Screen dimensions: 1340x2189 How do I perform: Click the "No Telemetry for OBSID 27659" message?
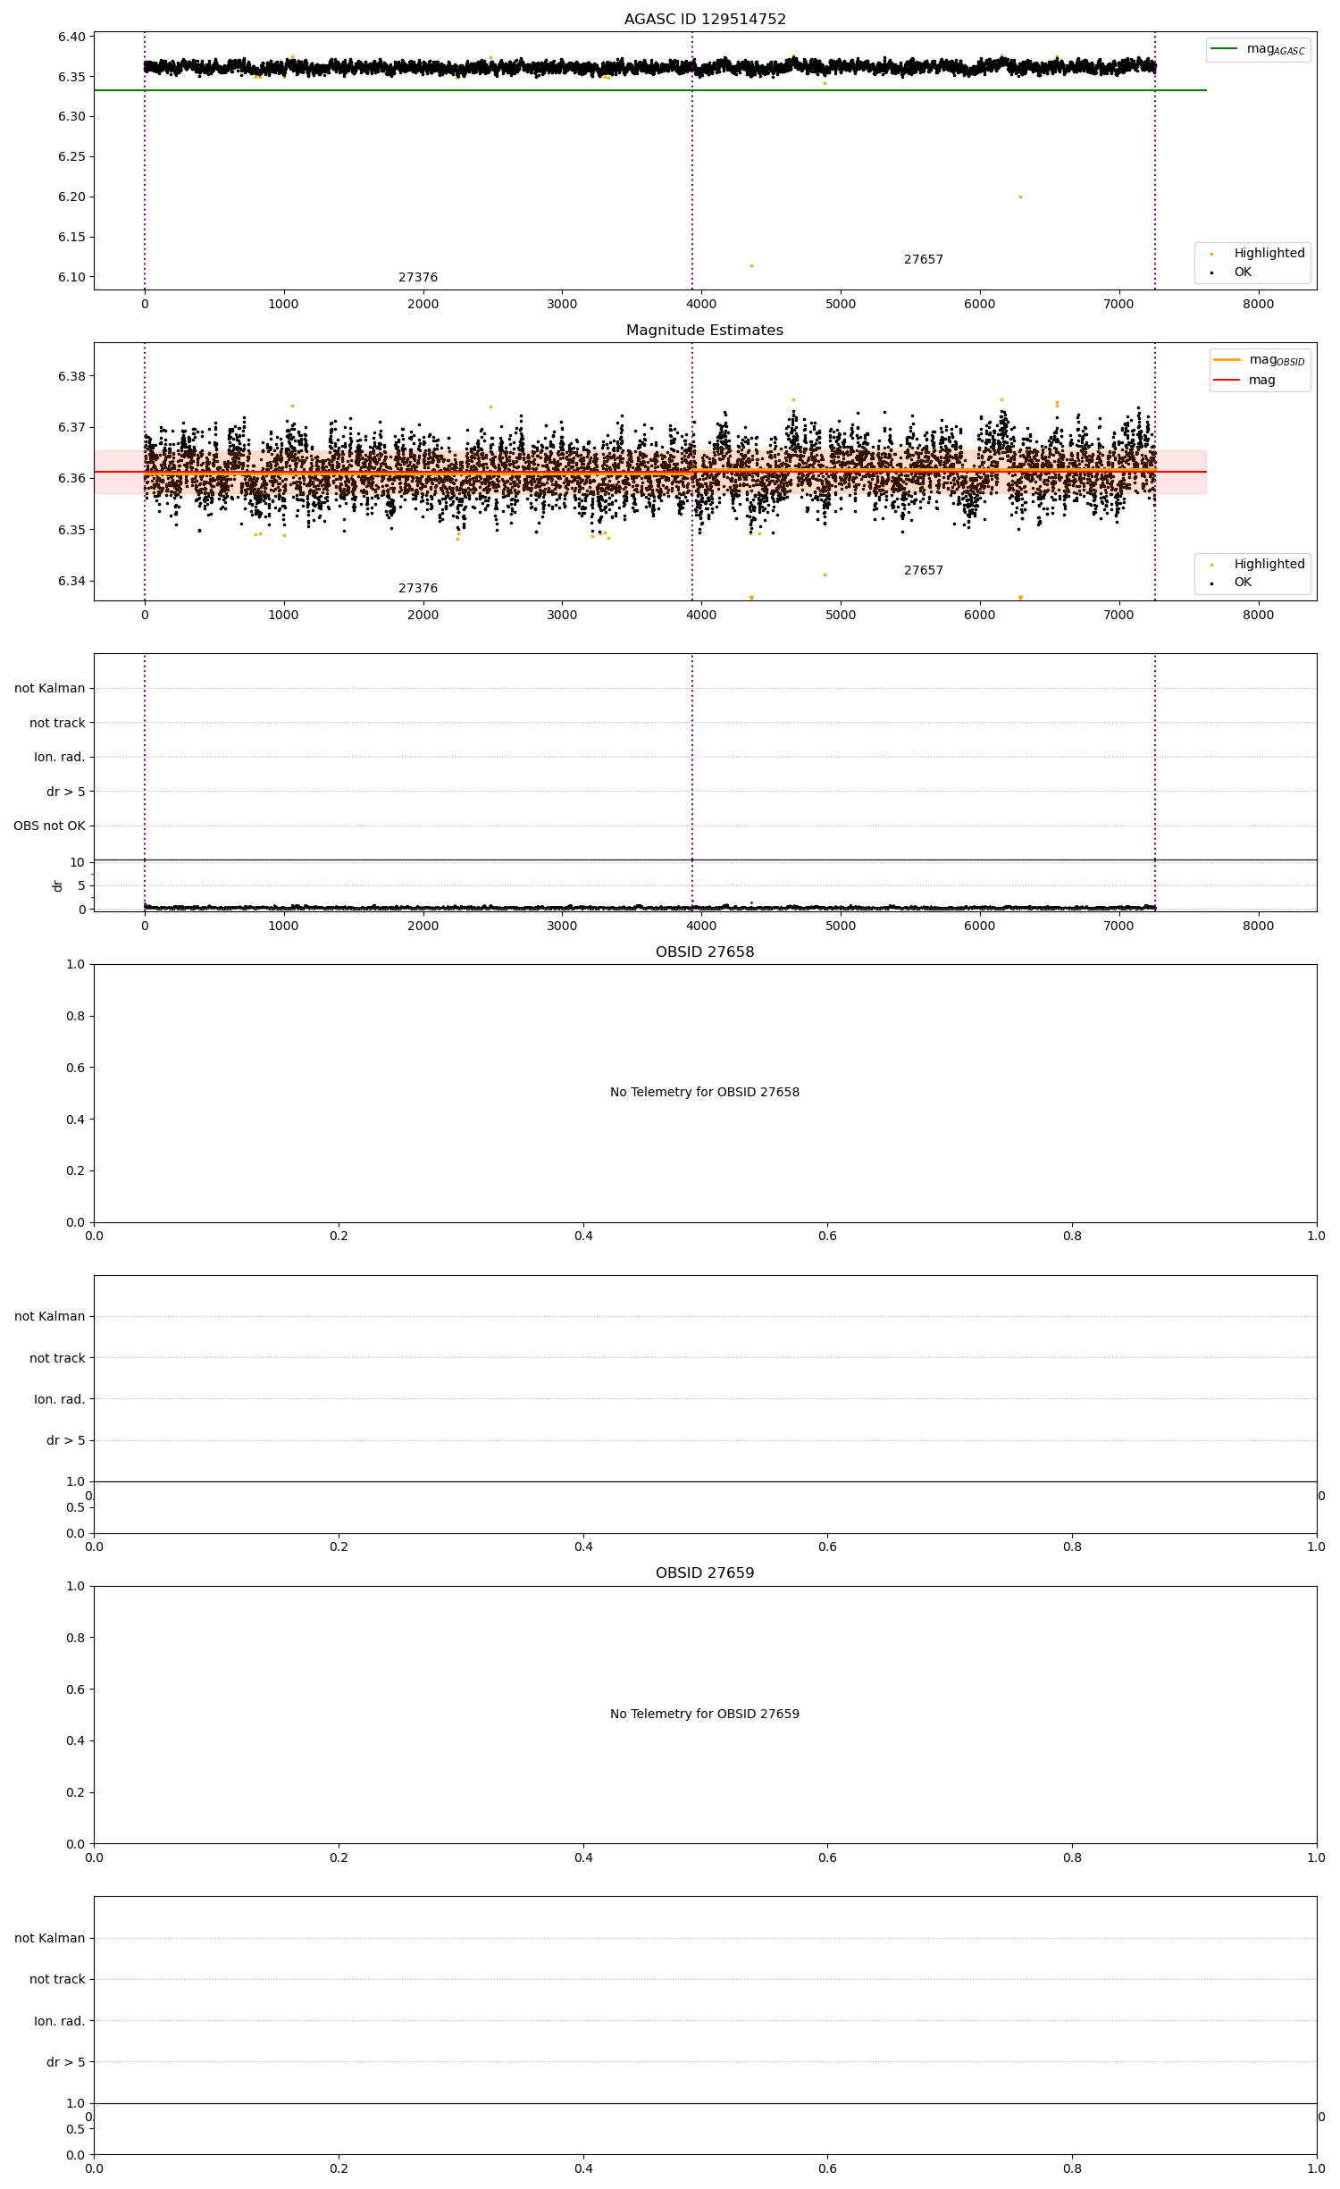click(705, 1714)
